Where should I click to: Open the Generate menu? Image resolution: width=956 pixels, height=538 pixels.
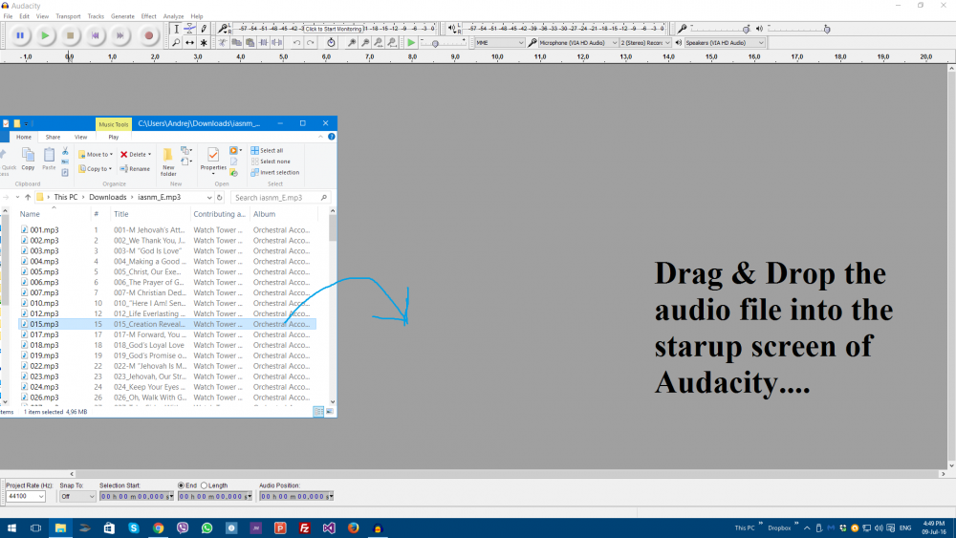pyautogui.click(x=122, y=16)
